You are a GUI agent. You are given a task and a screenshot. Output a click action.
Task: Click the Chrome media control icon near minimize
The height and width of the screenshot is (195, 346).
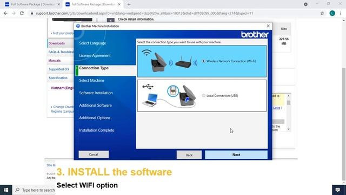click(305, 4)
